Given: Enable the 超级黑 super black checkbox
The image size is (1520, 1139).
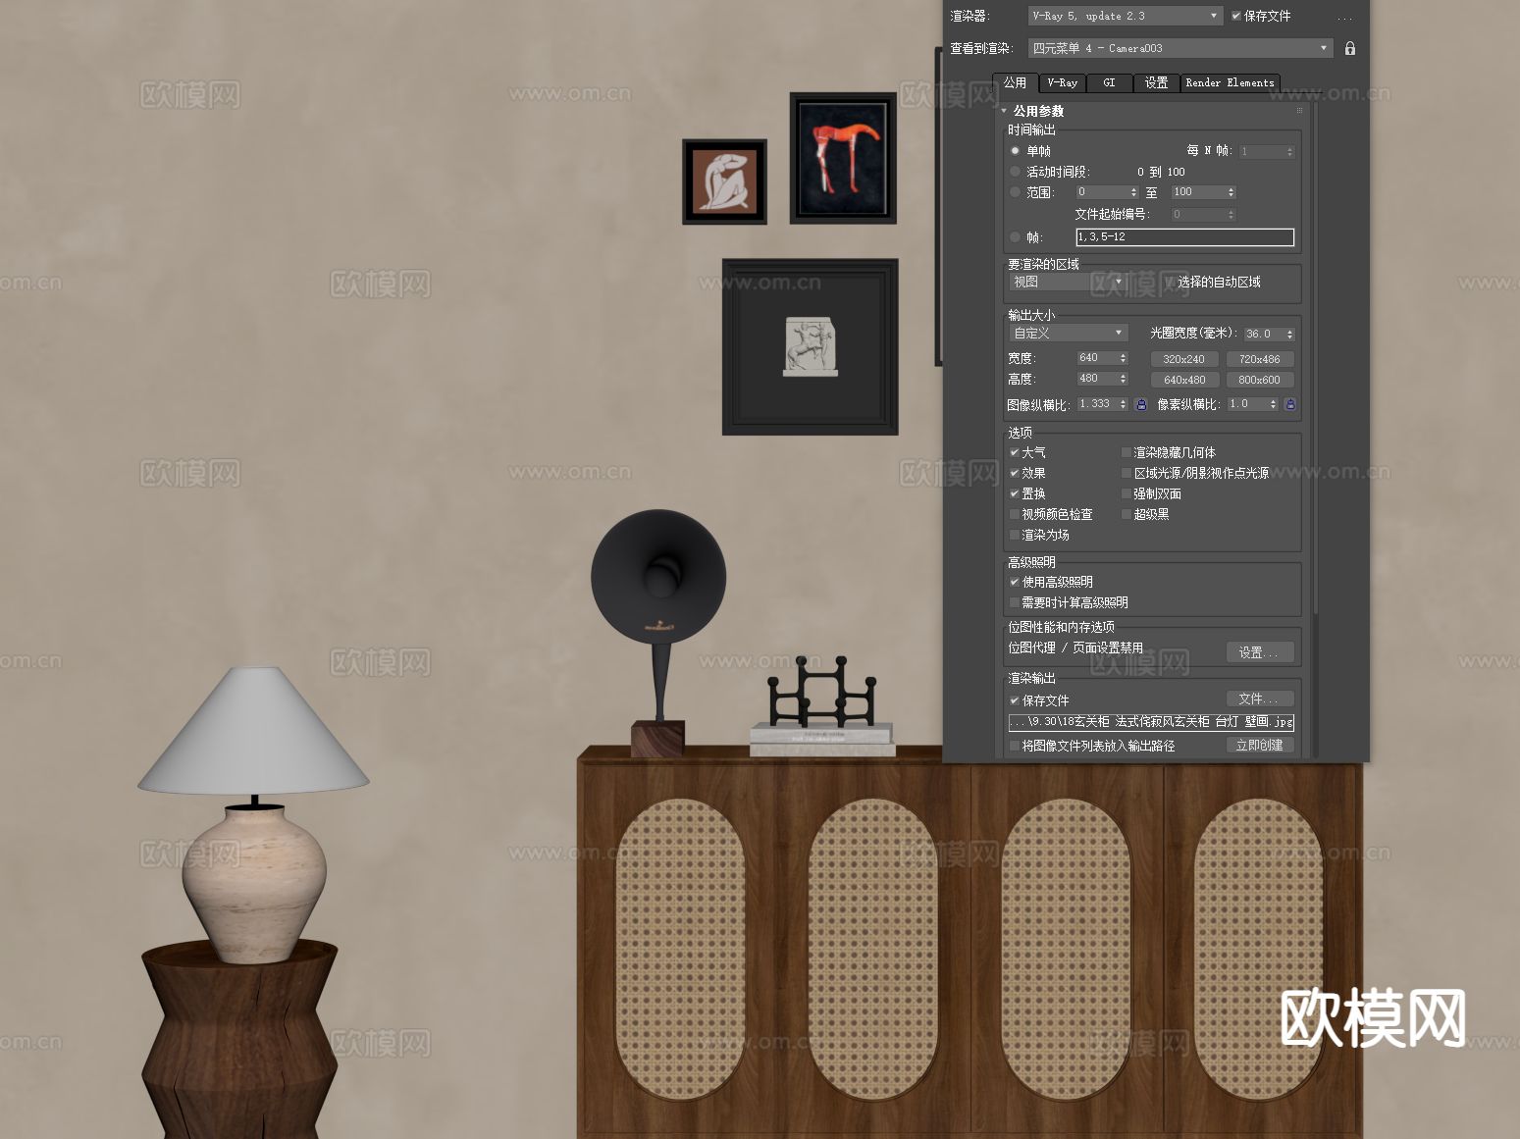Looking at the screenshot, I should point(1127,514).
